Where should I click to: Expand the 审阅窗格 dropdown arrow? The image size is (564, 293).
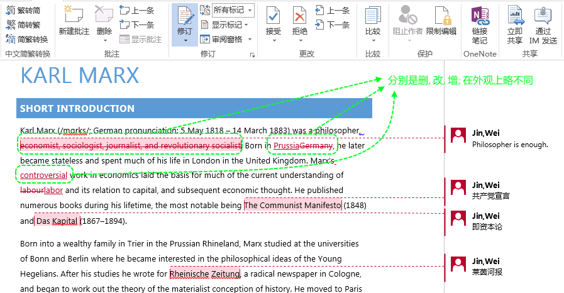click(250, 39)
